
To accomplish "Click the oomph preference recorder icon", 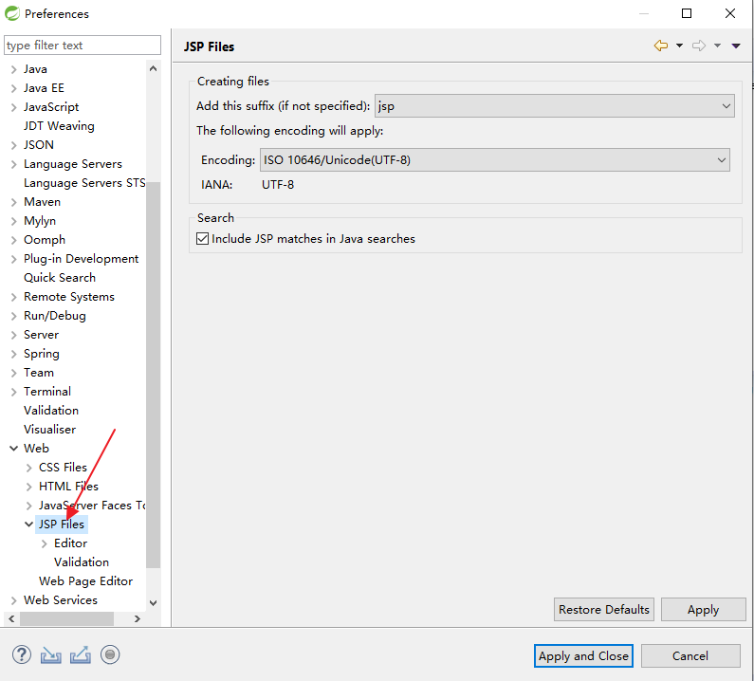I will pyautogui.click(x=111, y=654).
